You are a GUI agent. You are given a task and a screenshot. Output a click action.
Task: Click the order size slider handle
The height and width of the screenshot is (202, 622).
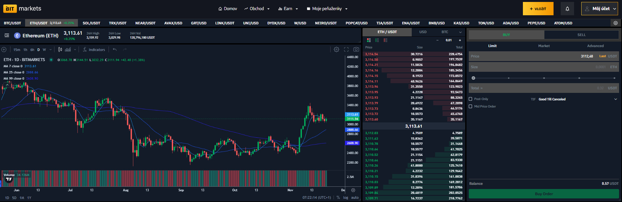click(473, 78)
